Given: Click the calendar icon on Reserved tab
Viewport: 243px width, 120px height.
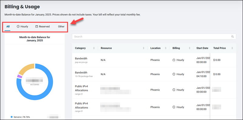Looking at the screenshot, I should pyautogui.click(x=37, y=26).
